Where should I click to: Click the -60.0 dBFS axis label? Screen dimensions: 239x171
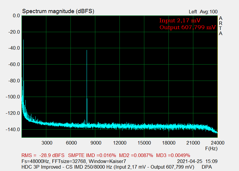[14, 65]
